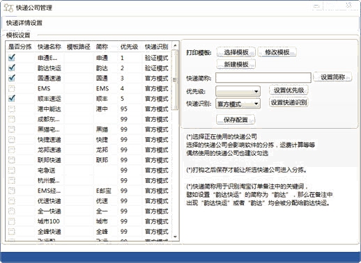Screen dimensions: 361x263
Task: Click the 快递公司管理 window title icon
Action: click(x=8, y=8)
